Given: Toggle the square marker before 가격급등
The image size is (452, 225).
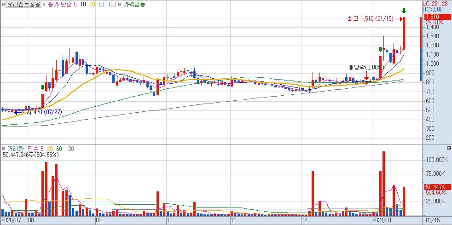Looking at the screenshot, I should click(x=120, y=4).
